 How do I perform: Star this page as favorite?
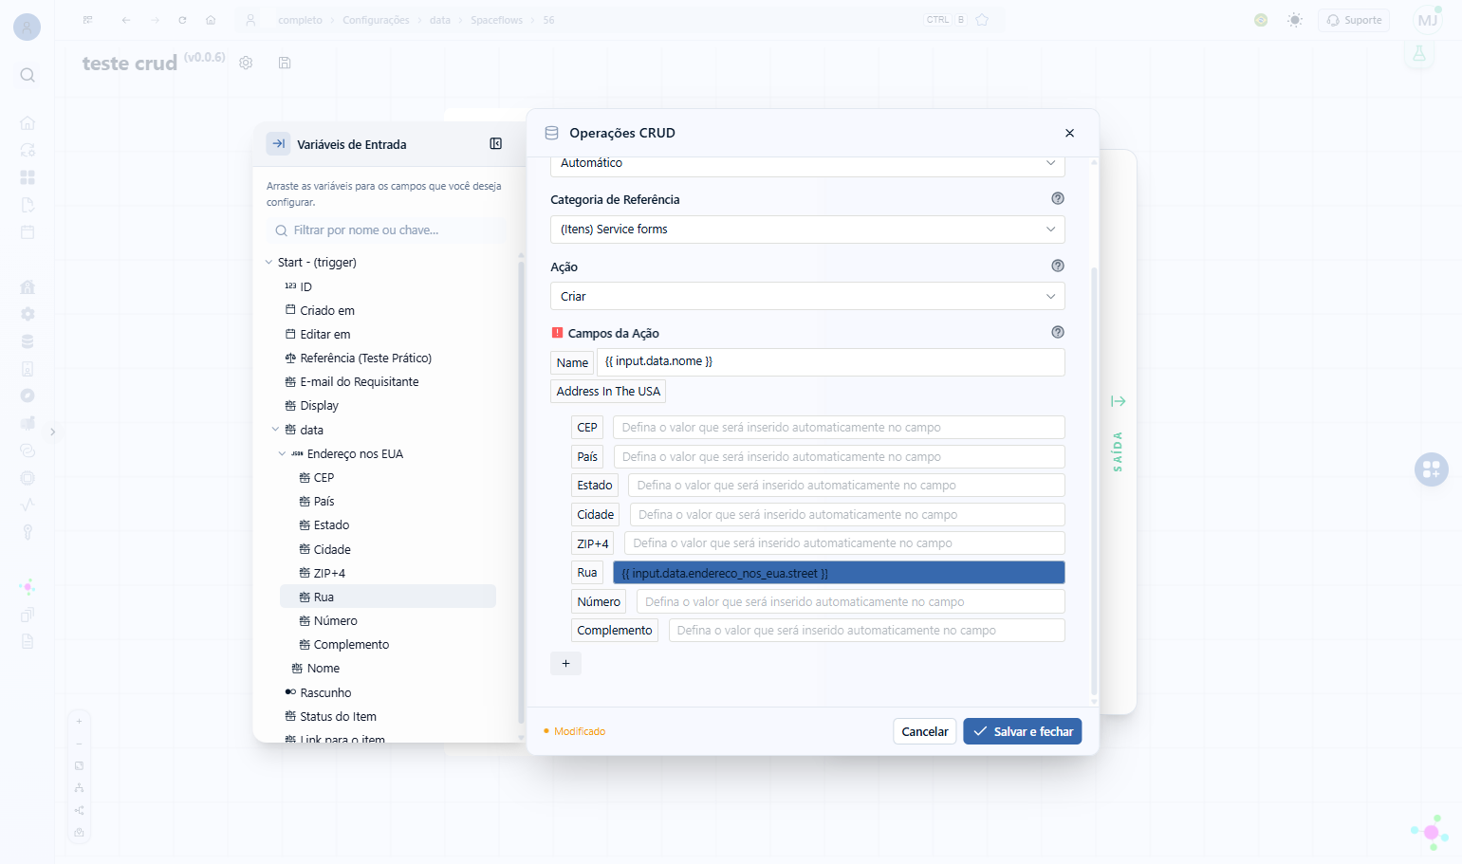(x=982, y=20)
